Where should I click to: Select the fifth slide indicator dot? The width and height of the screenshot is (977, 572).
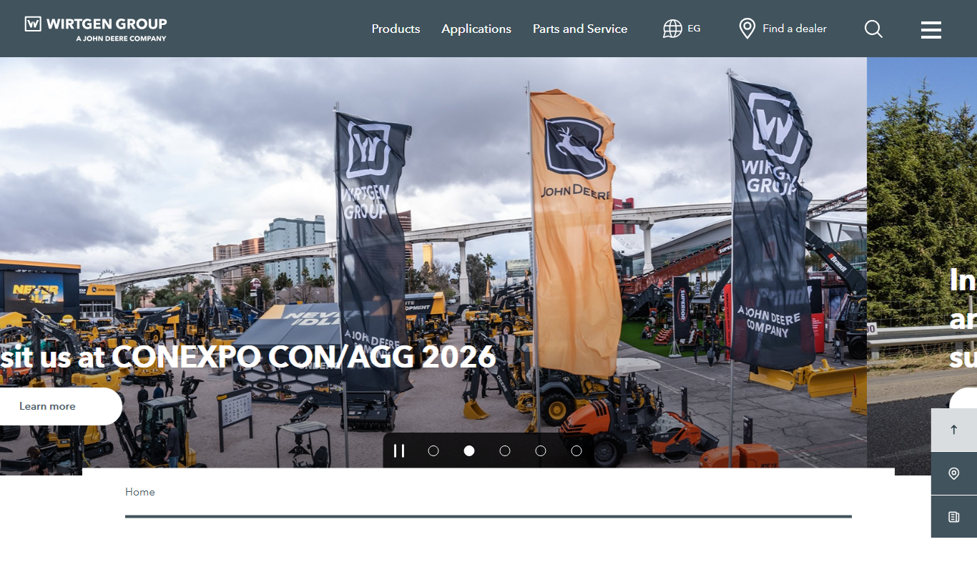click(x=576, y=450)
